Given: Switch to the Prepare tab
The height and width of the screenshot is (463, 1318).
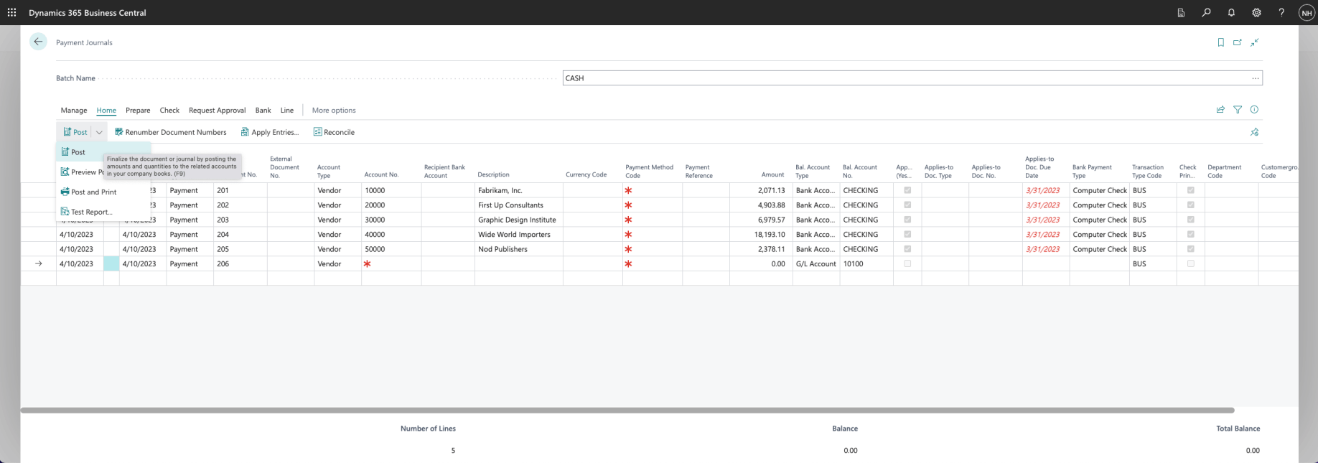Looking at the screenshot, I should pyautogui.click(x=138, y=111).
